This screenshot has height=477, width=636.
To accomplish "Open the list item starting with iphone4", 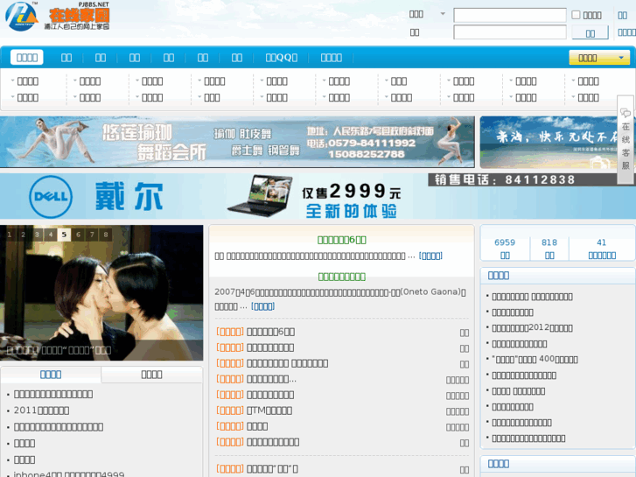I will click(x=69, y=473).
